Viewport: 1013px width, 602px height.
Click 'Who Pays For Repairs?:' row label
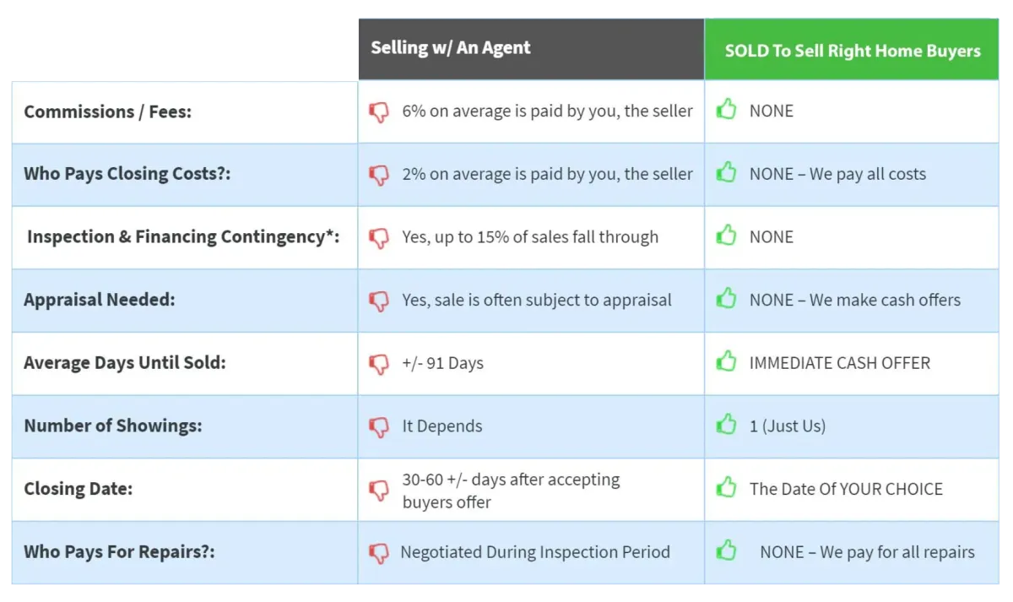119,552
